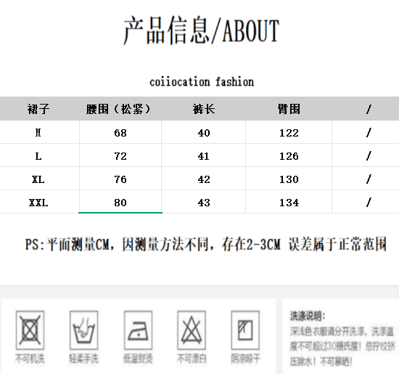Click the 洗涤说明 washing instructions heading
This screenshot has width=399, height=374.
(308, 316)
